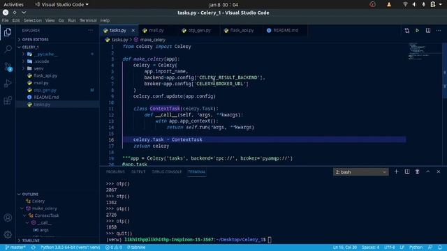447x251 pixels.
Task: Split the terminal panel
Action: 407,172
